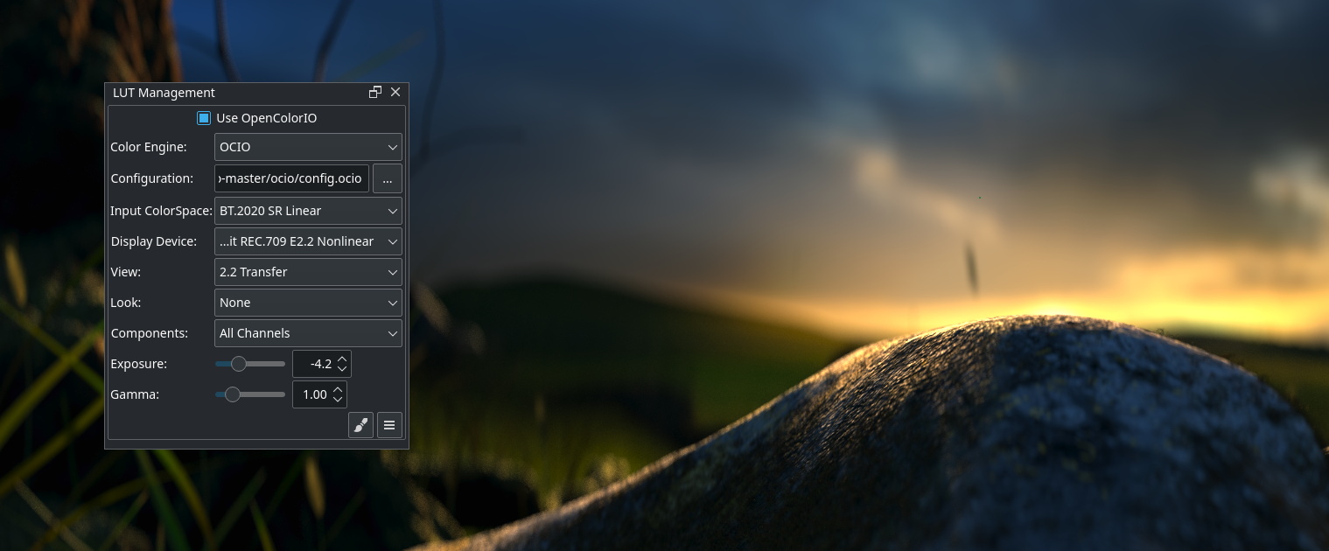Click the Gamma decrement down arrow
Viewport: 1329px width, 551px height.
coord(339,399)
